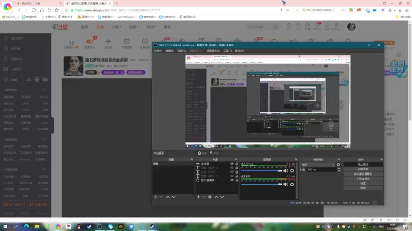Toggle visibility of 文本 (GDI+) 3 source
This screenshot has width=412, height=231.
tap(232, 168)
